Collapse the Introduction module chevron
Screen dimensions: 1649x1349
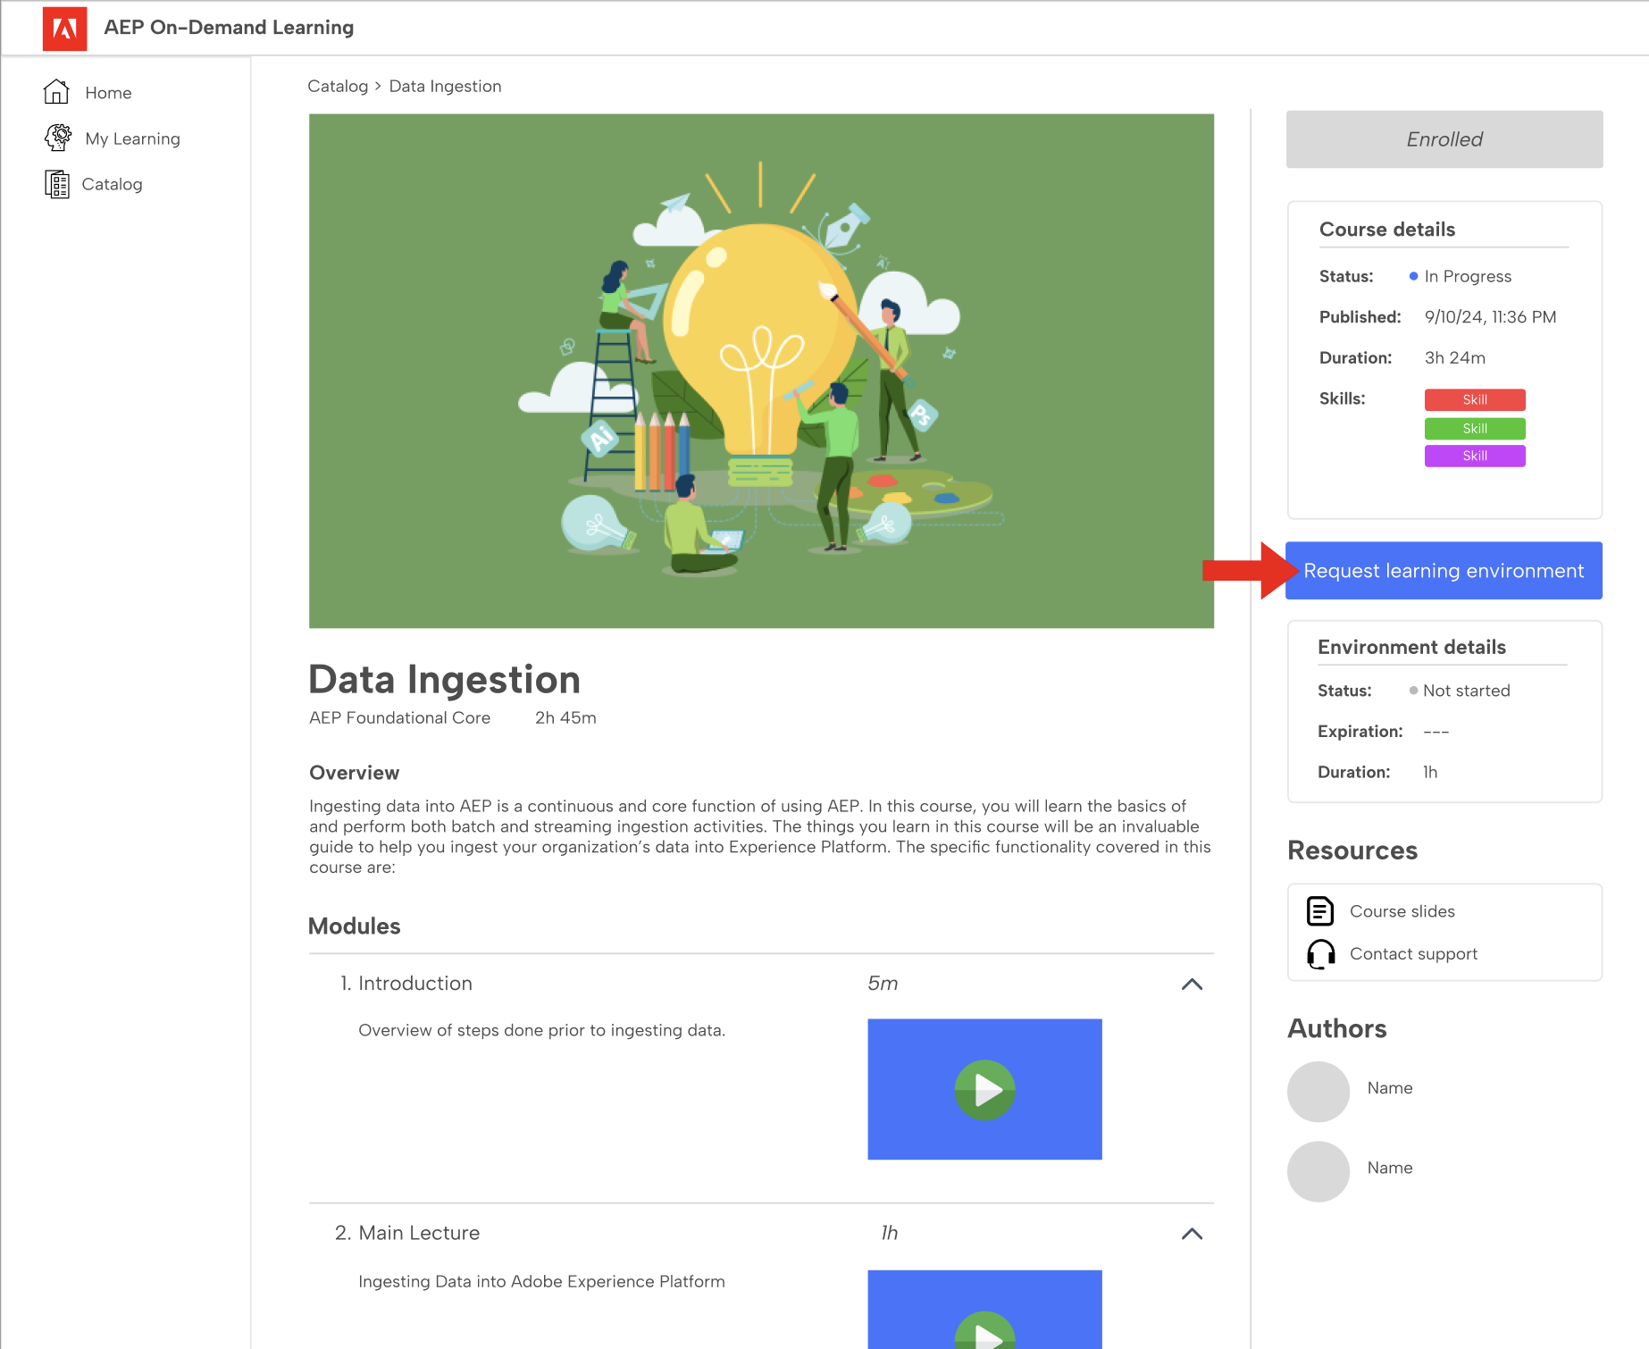(x=1192, y=985)
